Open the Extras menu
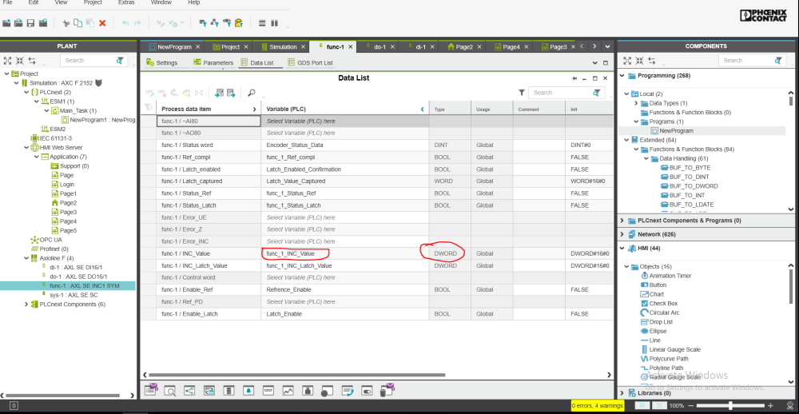Screen dimensions: 799x414 [x=126, y=3]
